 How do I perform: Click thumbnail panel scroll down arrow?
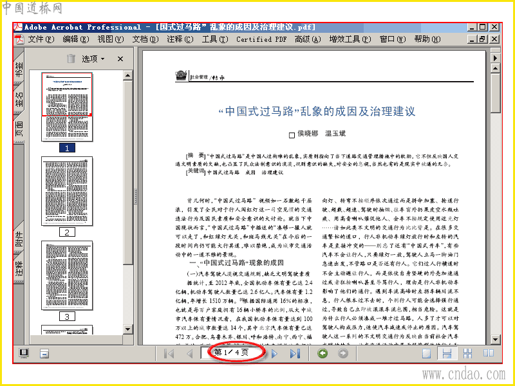(128, 329)
